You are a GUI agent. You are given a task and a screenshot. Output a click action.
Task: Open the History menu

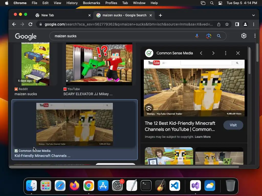(x=72, y=3)
